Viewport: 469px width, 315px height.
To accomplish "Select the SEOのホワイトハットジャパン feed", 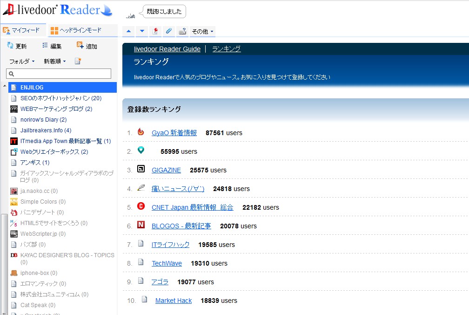I will point(61,98).
